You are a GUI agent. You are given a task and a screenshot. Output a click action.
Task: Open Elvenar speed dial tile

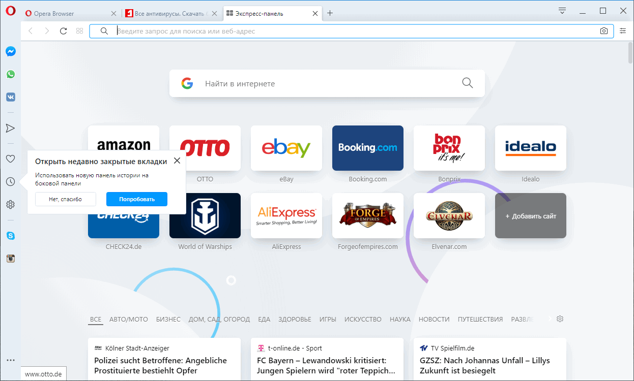[x=449, y=215]
